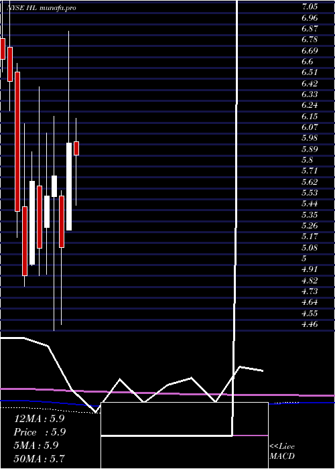Click the tall white candle before the last red one

pos(69,187)
